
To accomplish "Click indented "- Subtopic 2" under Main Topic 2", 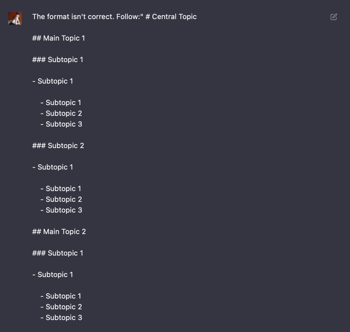I will [x=61, y=307].
